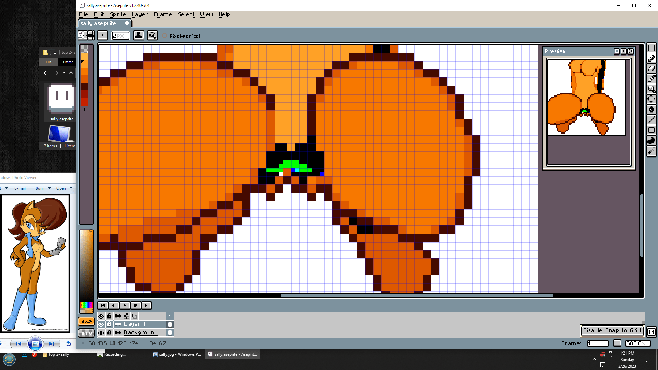The image size is (658, 370).
Task: Hide Layer 1 with eye icon
Action: 101,324
